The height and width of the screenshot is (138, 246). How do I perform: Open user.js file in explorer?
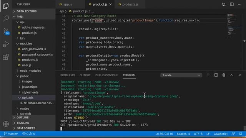click(33, 65)
